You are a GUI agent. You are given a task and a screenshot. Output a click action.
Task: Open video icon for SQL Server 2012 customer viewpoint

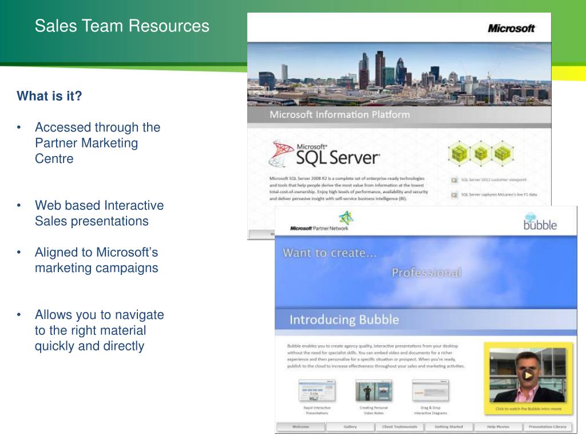tap(454, 180)
